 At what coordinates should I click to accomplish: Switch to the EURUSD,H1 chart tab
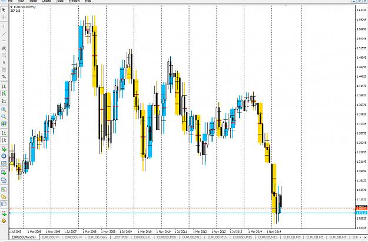click(x=142, y=237)
